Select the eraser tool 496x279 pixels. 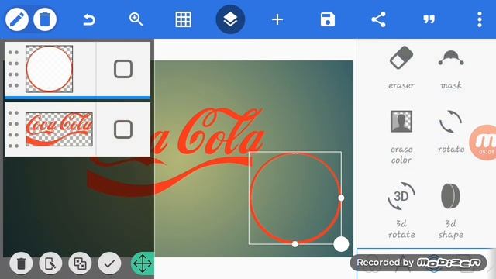pyautogui.click(x=401, y=67)
